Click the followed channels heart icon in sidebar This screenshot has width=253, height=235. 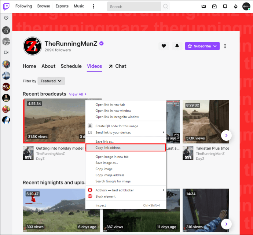coord(6,18)
